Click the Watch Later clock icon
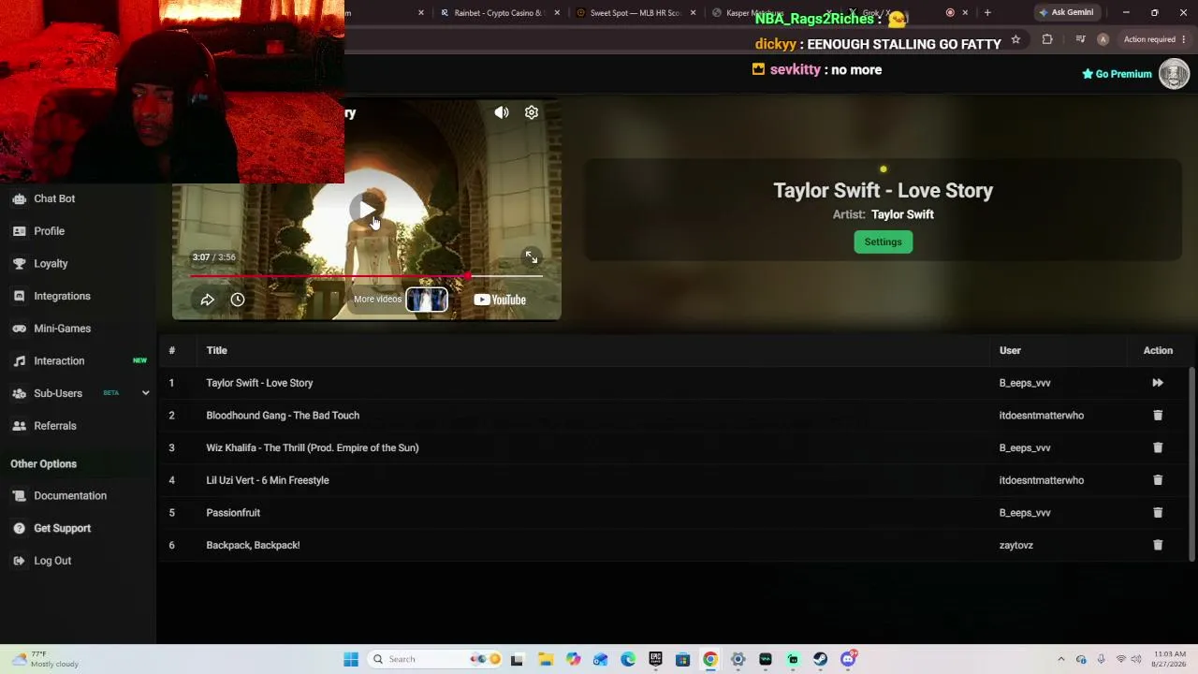 click(238, 300)
